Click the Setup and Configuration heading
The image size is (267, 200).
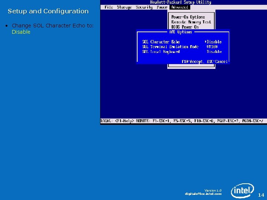click(x=48, y=11)
